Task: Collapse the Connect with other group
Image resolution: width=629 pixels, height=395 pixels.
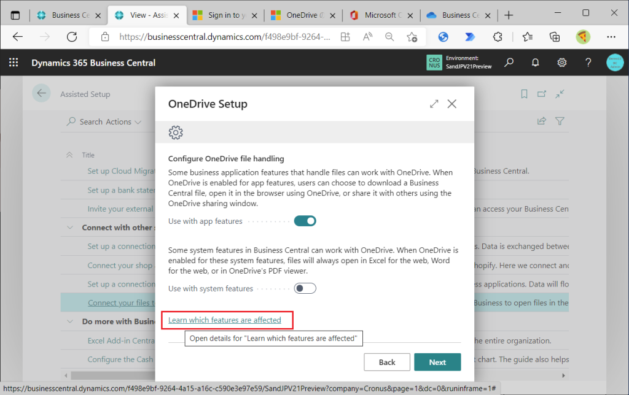Action: (x=70, y=228)
